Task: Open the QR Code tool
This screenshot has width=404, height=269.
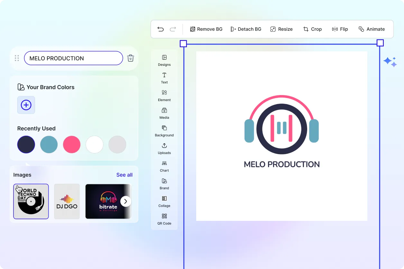Action: [x=164, y=219]
